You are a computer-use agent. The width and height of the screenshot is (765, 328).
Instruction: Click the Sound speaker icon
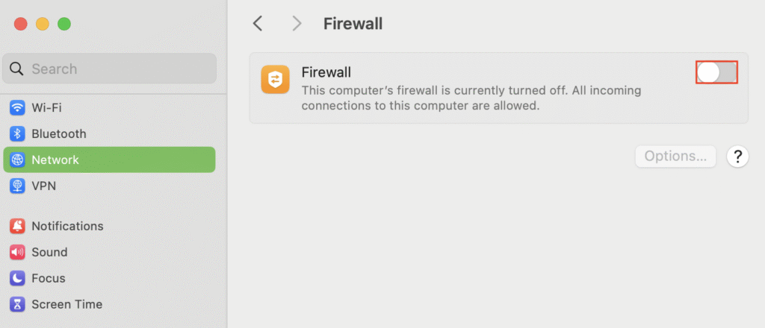tap(17, 252)
